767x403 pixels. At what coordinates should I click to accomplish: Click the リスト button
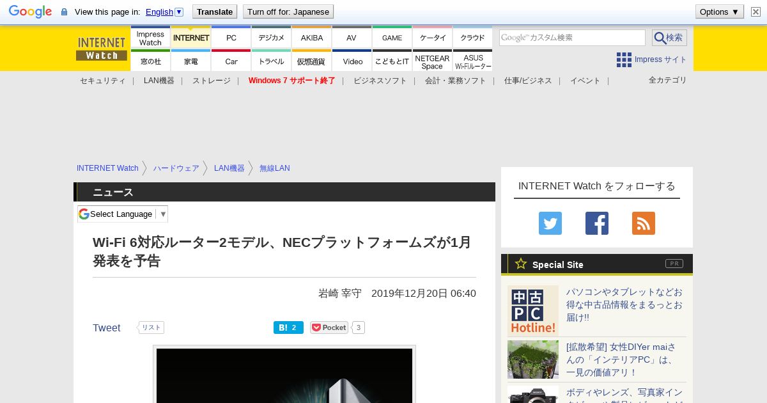pos(151,328)
